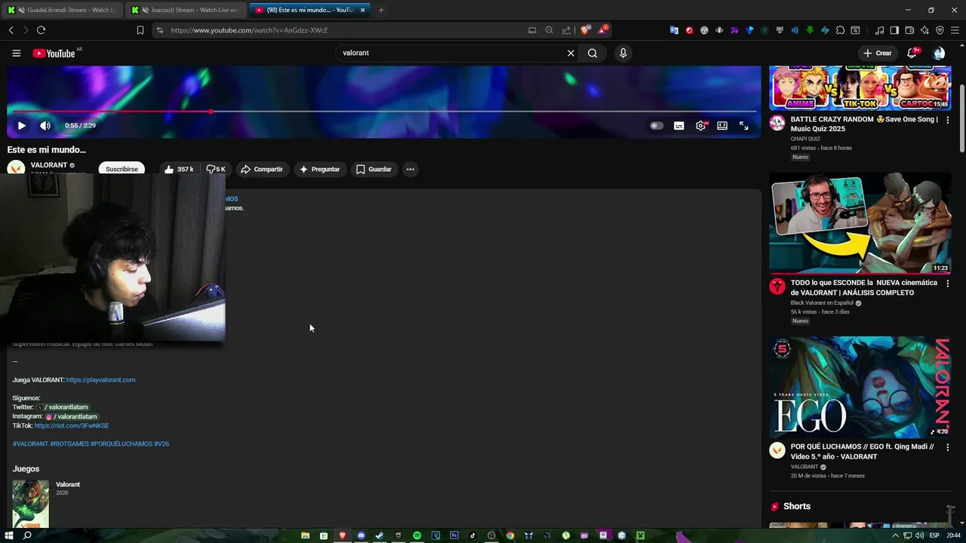Open the #VALORANT hashtag
Screen dimensions: 966x543
point(30,444)
